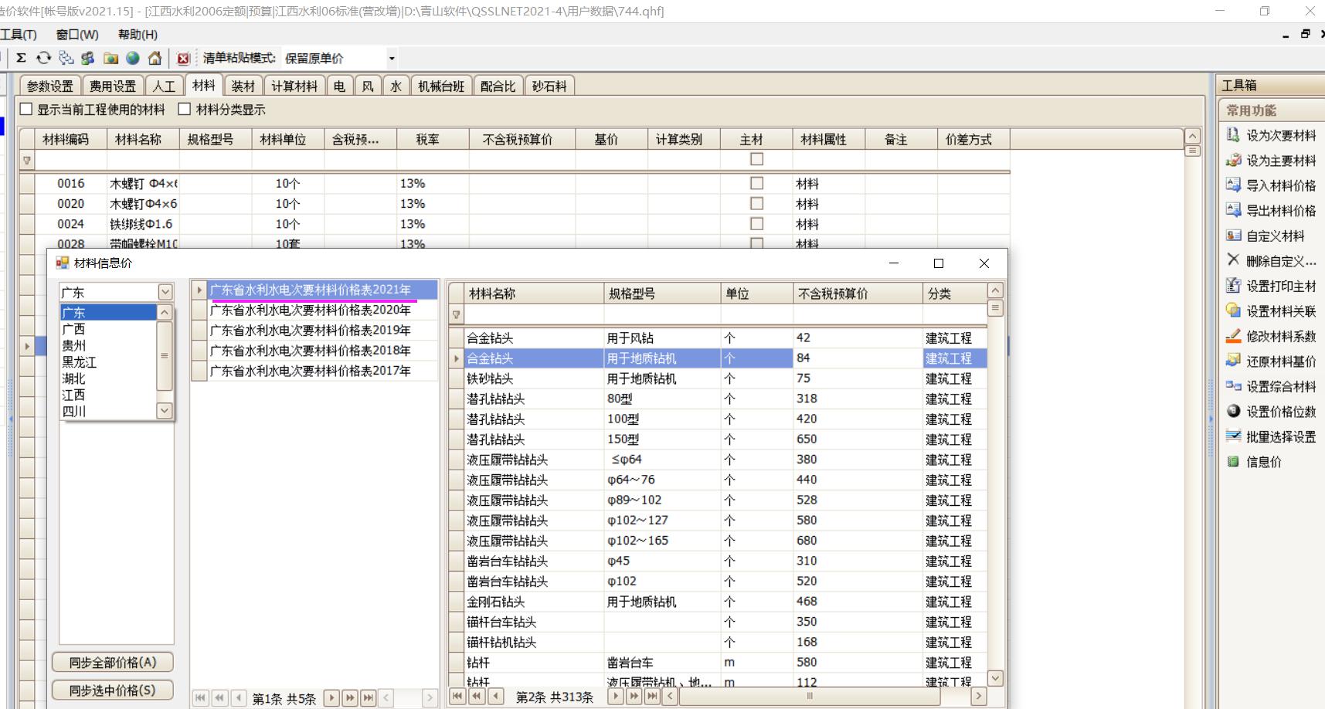Collapse the province combo box arrow
Image resolution: width=1325 pixels, height=709 pixels.
coord(165,292)
